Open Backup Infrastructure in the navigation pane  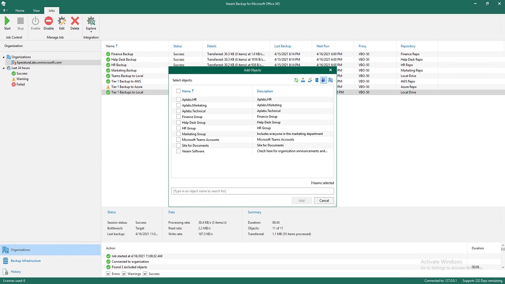tap(26, 261)
